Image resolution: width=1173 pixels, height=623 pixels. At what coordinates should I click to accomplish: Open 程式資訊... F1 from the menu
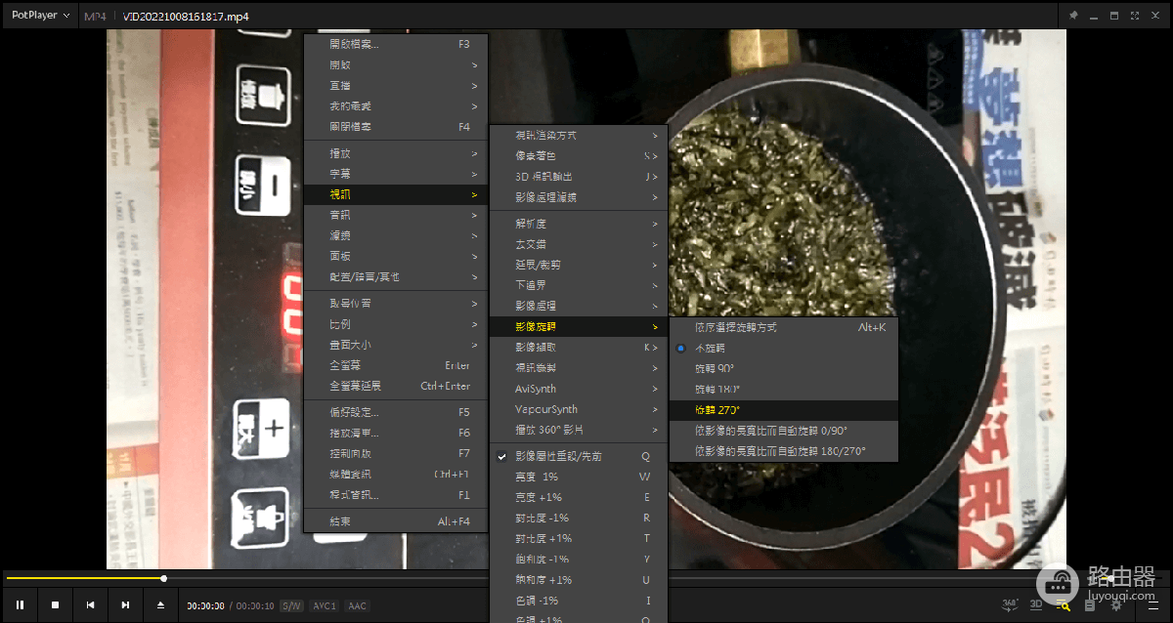(x=396, y=495)
